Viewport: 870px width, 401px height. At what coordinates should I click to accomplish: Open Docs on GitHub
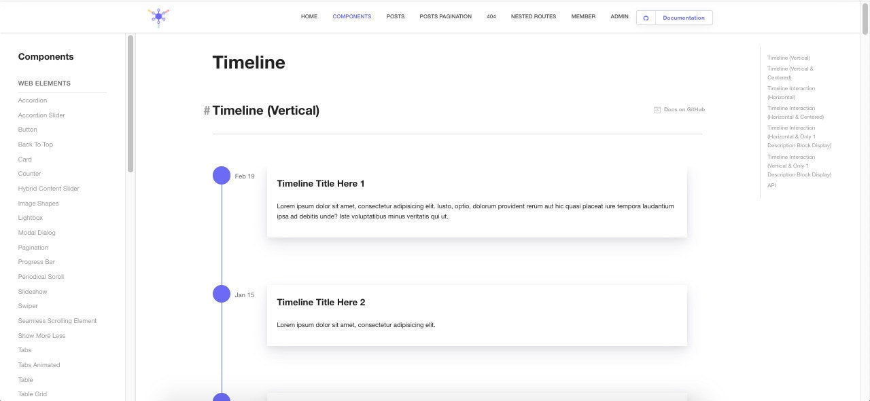[684, 109]
